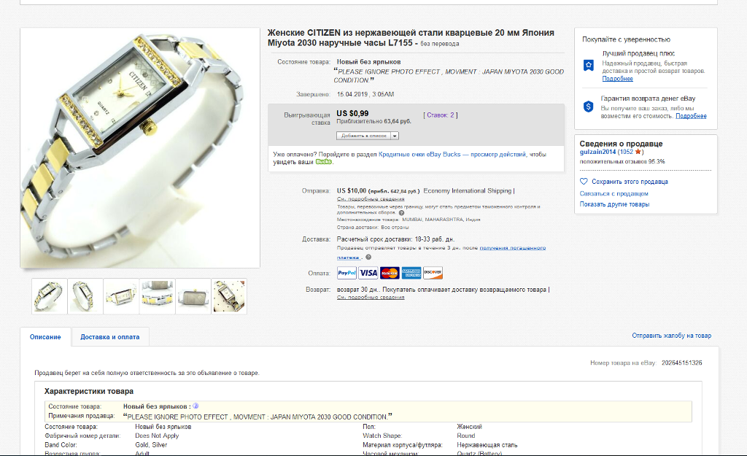
Task: Open the add to list dropdown arrow
Action: pos(395,136)
